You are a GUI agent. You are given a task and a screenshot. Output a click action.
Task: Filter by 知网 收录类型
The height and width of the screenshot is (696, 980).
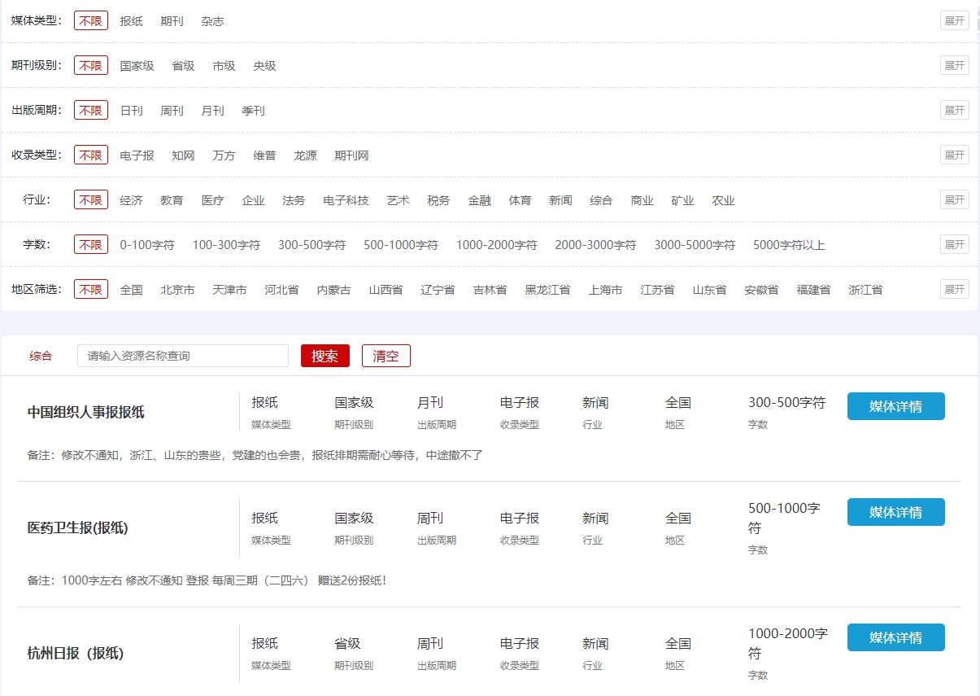pyautogui.click(x=183, y=155)
